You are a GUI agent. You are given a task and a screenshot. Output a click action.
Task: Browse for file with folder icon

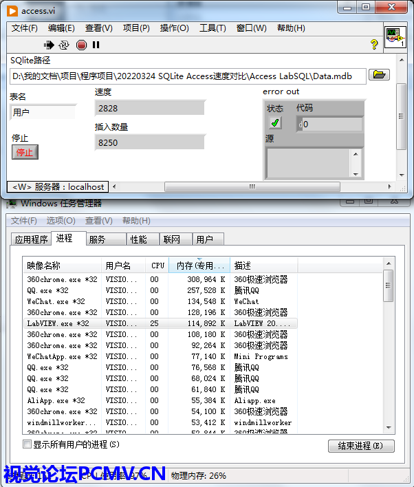pos(379,75)
